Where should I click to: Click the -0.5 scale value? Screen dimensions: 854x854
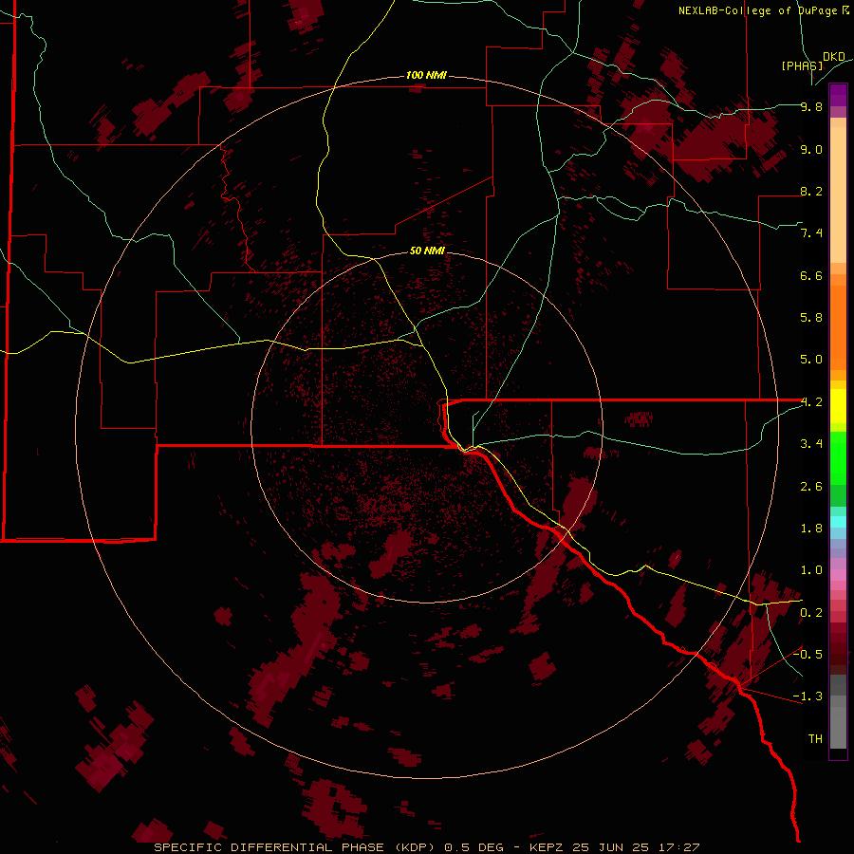point(808,655)
